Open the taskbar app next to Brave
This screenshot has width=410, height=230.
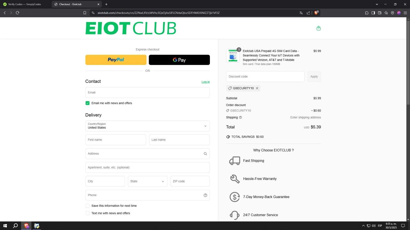[x=37, y=226]
